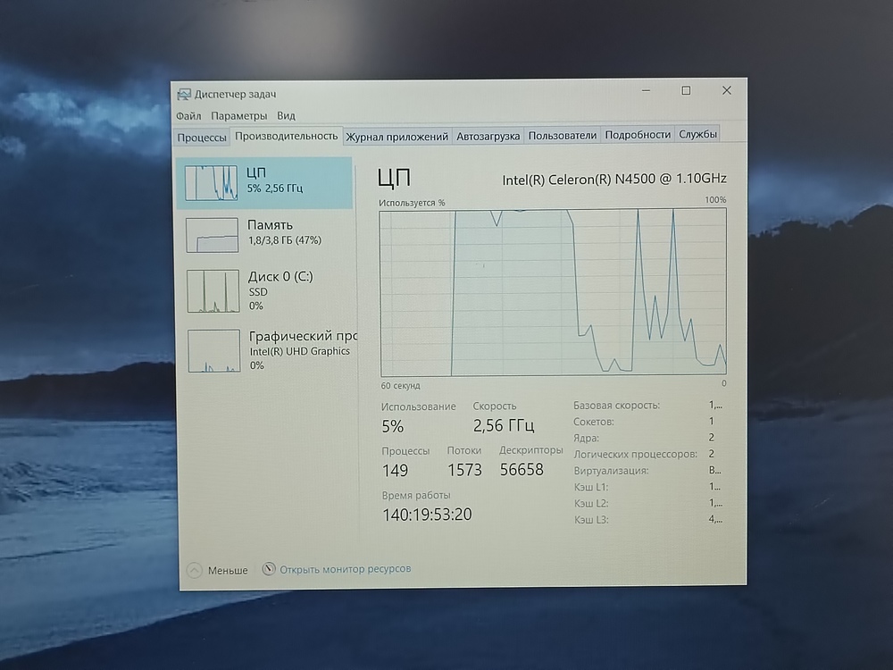Minimize the Диспетчер задач window
893x670 pixels.
(x=646, y=91)
